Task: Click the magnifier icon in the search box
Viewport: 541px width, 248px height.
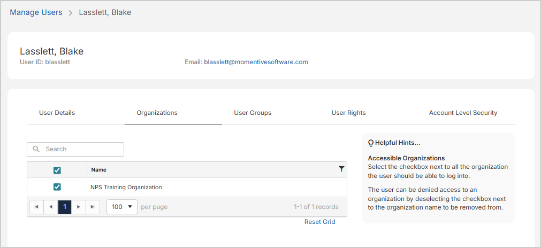Action: [x=37, y=150]
